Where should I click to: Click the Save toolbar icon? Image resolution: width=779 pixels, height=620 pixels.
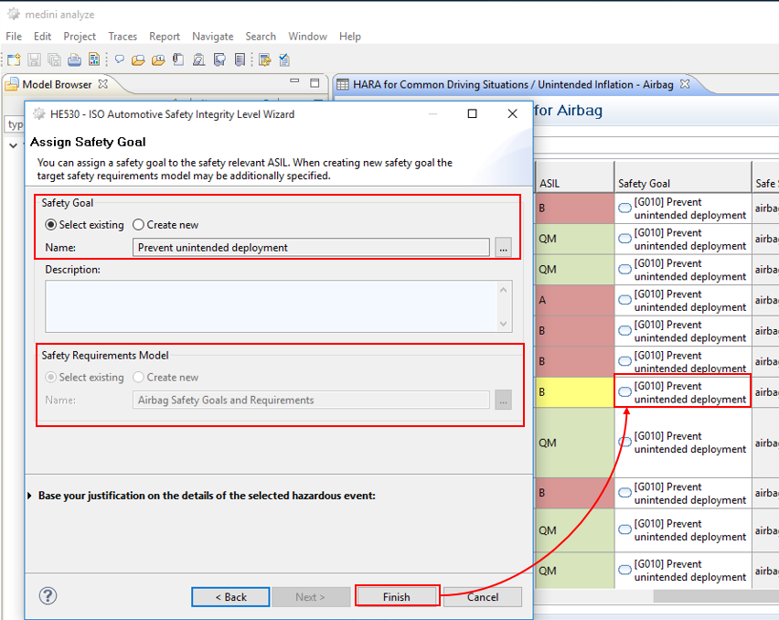pos(34,60)
